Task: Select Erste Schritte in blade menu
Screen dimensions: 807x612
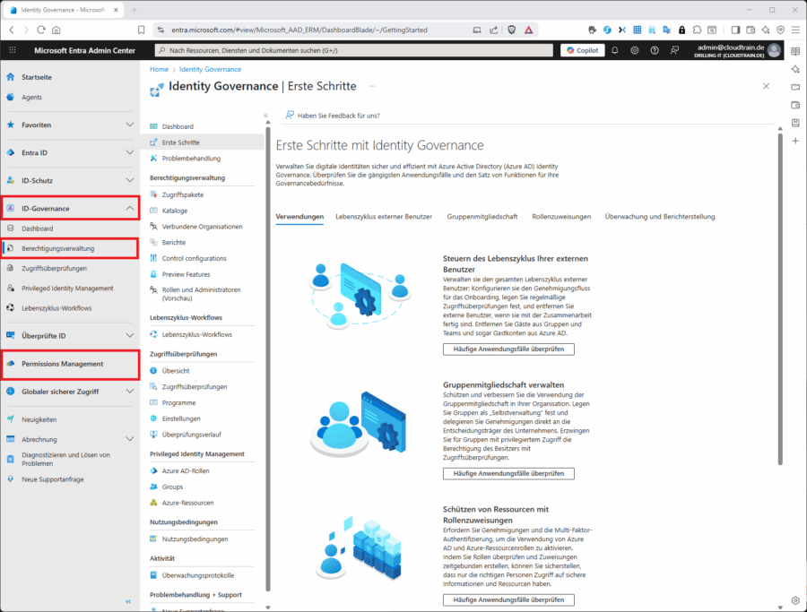Action: pyautogui.click(x=180, y=142)
